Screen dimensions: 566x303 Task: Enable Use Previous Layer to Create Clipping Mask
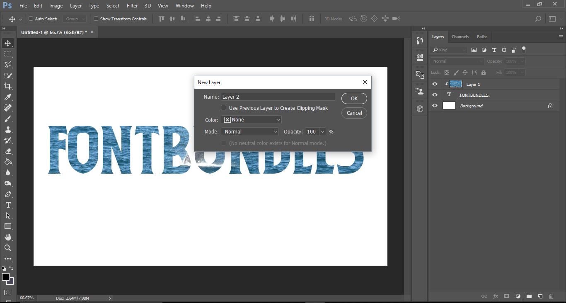223,107
